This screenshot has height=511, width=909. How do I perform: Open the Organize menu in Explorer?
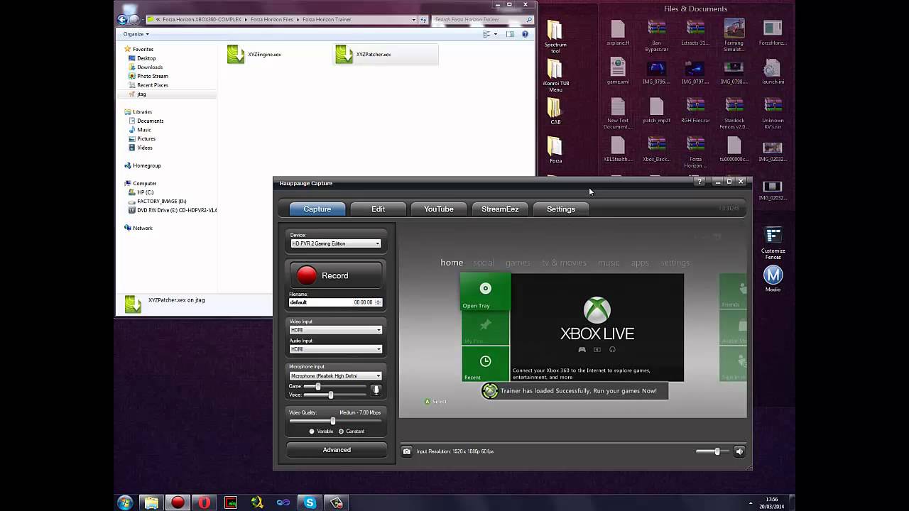(136, 34)
